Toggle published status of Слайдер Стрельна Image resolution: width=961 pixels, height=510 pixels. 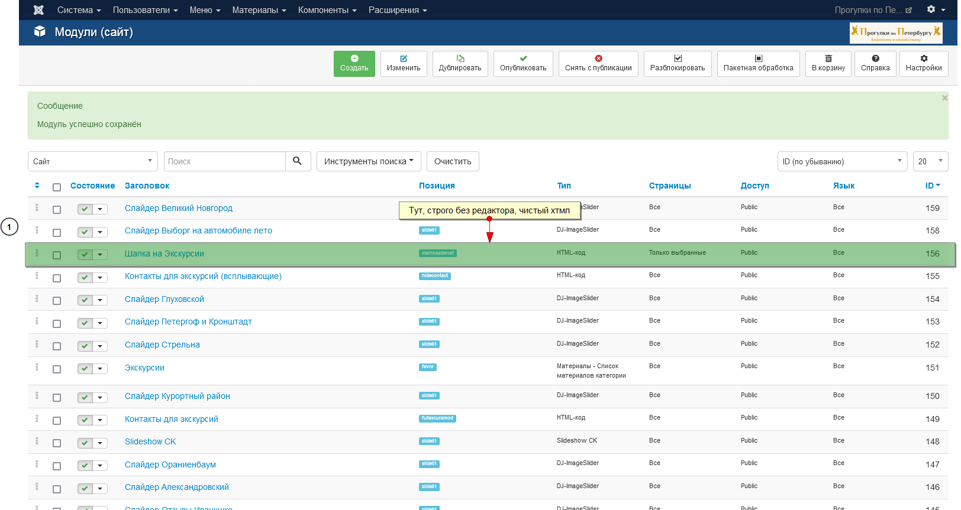click(x=85, y=346)
